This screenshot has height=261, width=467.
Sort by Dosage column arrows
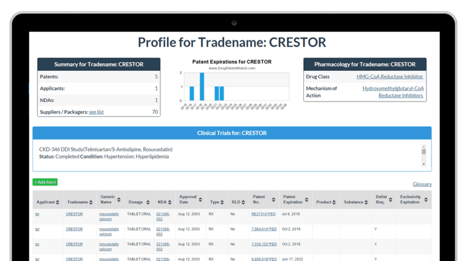[x=148, y=202]
